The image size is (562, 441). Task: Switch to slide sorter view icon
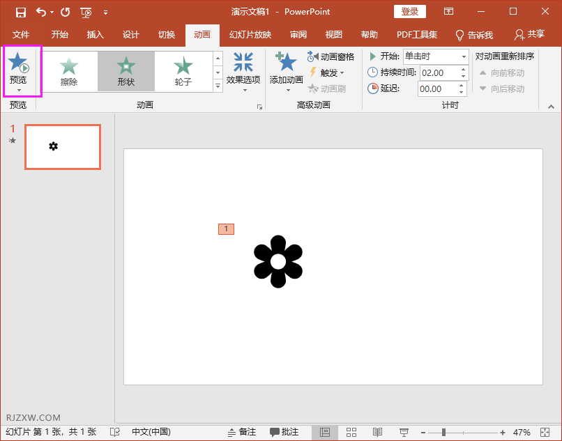(x=351, y=432)
